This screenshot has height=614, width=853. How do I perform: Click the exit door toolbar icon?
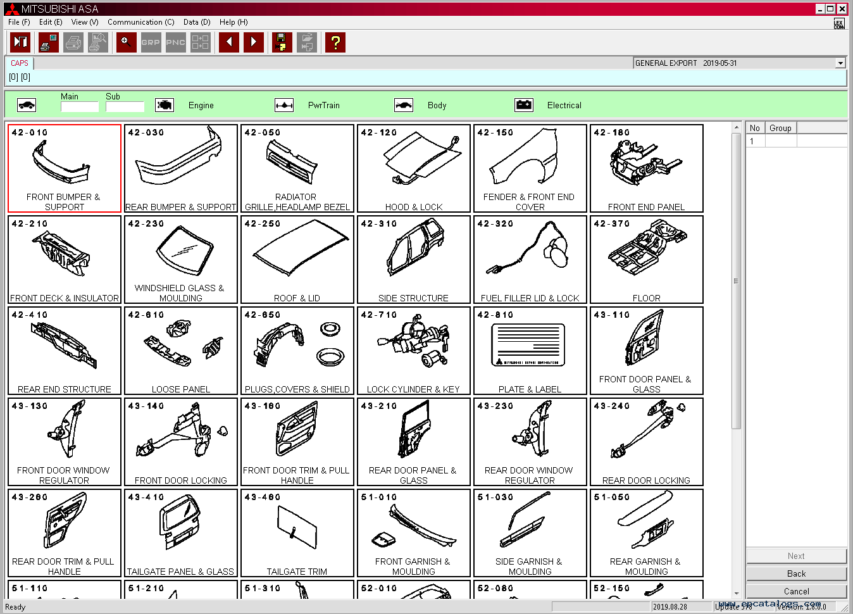[x=20, y=42]
